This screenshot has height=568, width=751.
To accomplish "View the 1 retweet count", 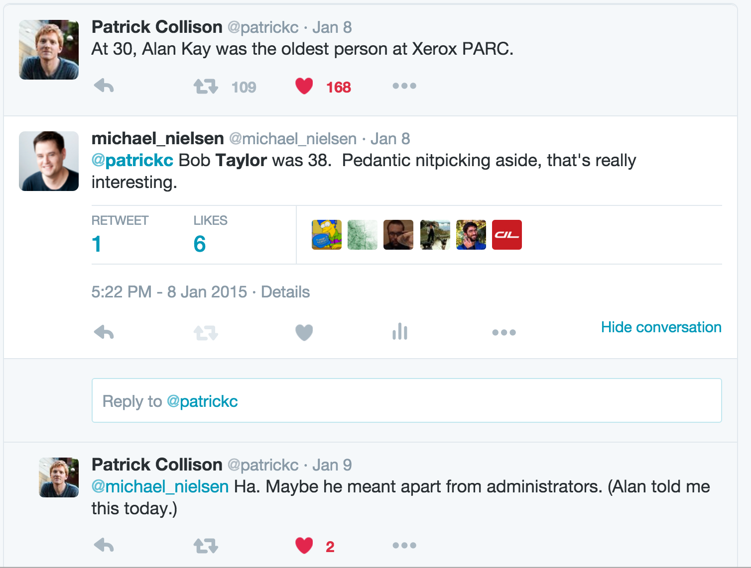I will click(x=97, y=244).
